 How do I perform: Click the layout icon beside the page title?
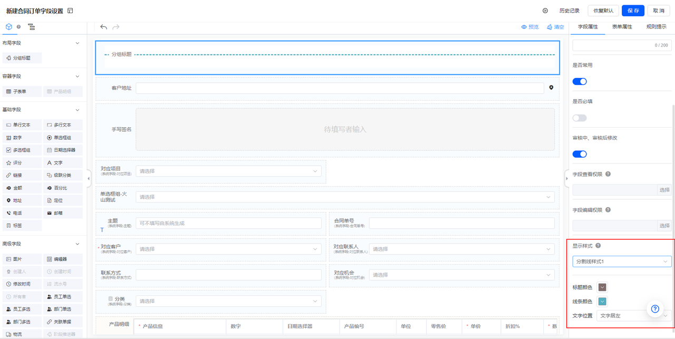coord(70,11)
